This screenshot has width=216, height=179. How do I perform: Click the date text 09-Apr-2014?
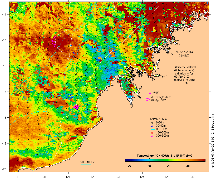184,52
